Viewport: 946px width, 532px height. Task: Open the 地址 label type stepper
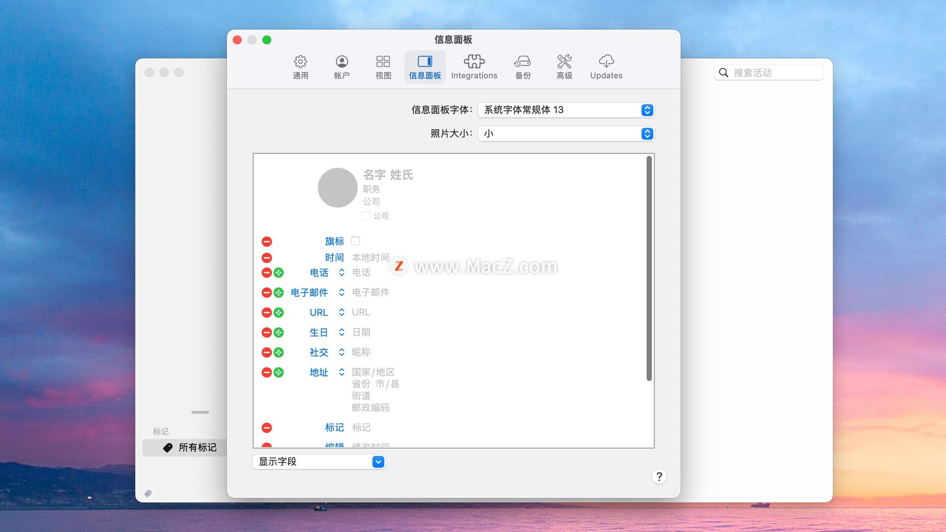(341, 372)
